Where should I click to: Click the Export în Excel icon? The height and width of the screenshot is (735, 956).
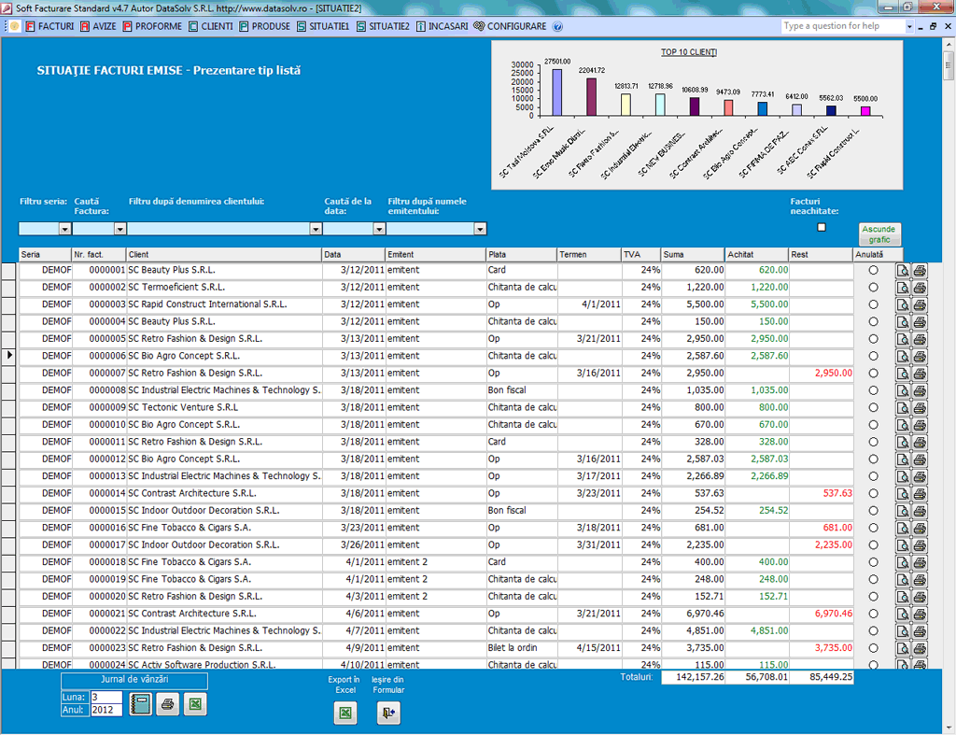[x=345, y=713]
